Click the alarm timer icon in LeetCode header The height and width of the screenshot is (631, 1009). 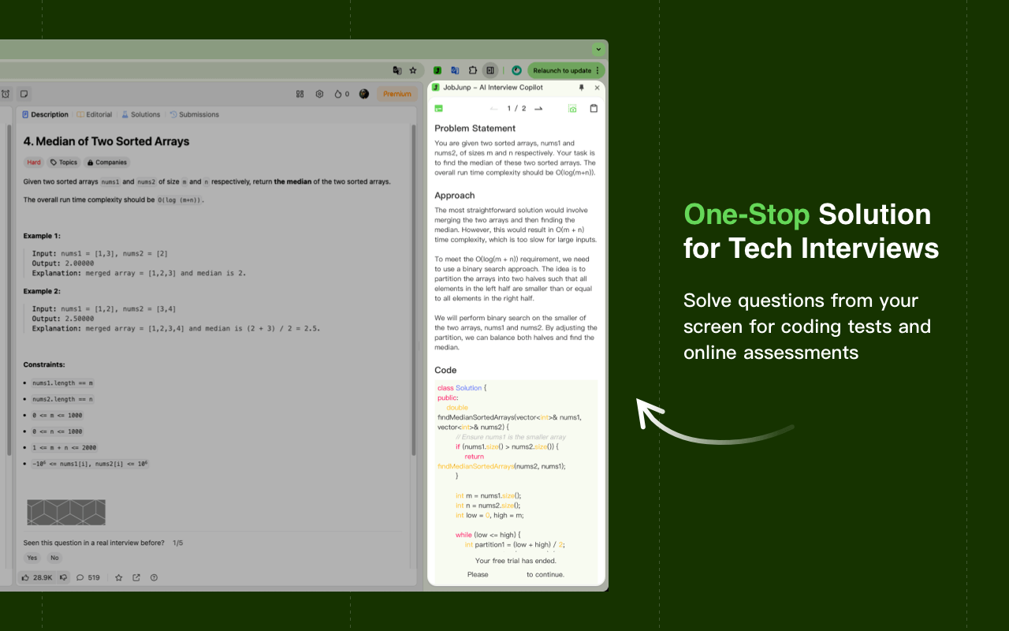coord(6,94)
